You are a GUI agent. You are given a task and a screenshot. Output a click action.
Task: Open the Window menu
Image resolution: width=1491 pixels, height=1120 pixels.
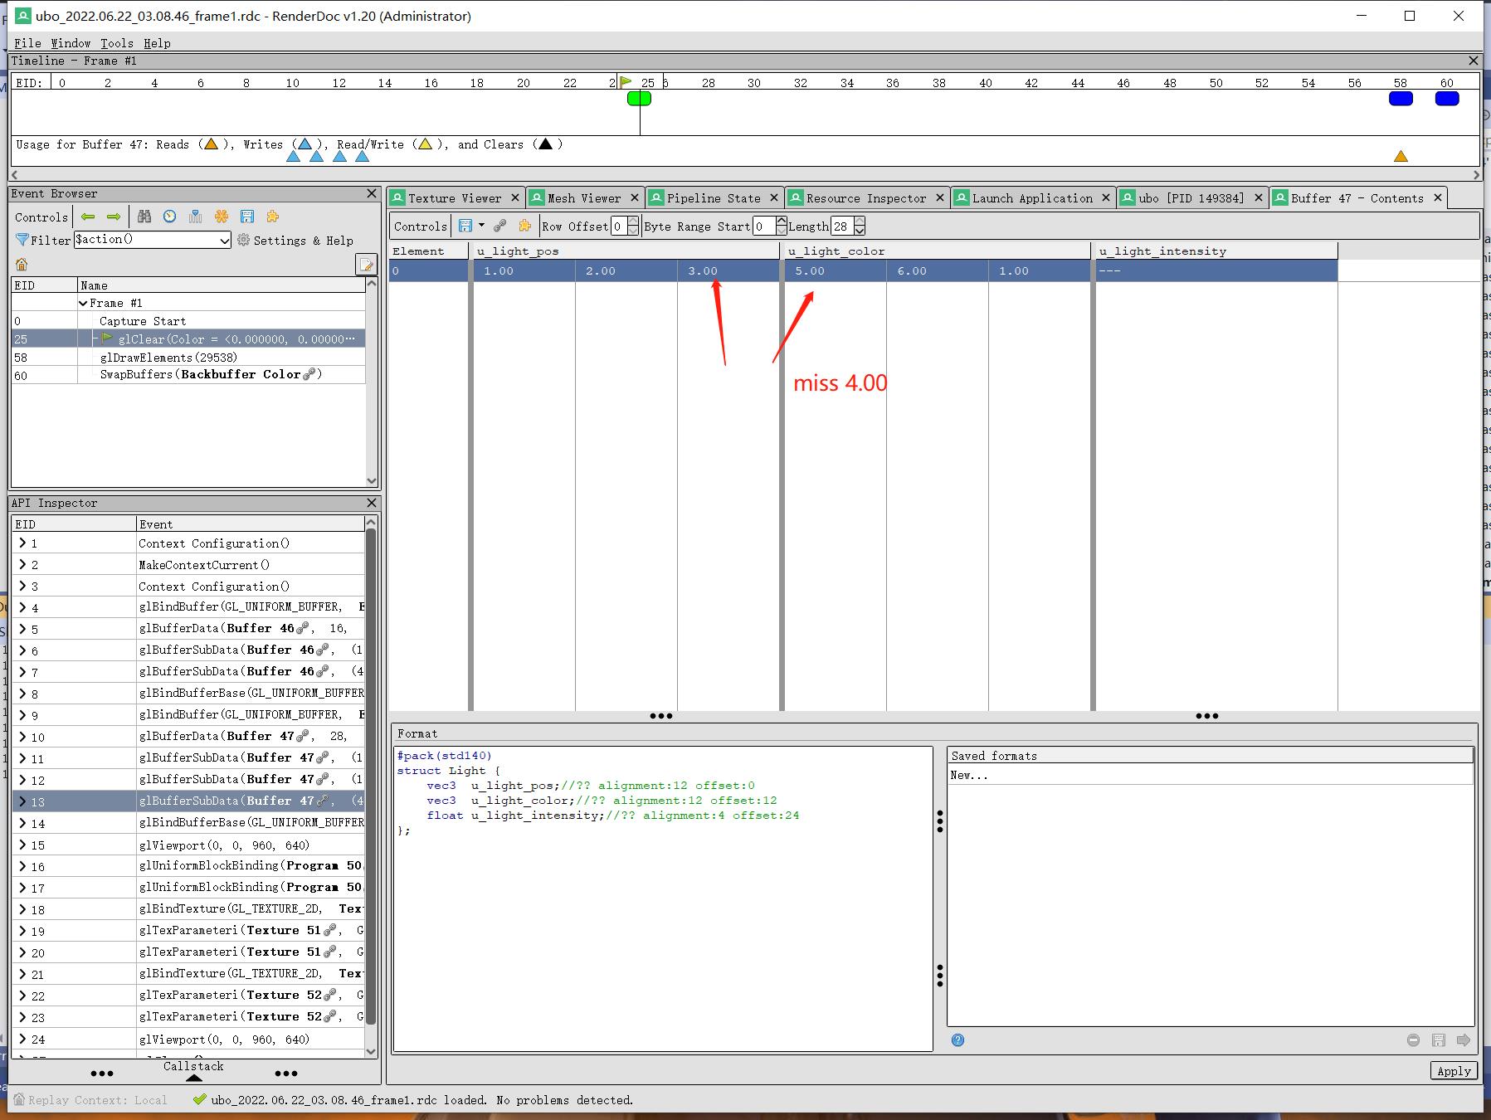point(71,43)
